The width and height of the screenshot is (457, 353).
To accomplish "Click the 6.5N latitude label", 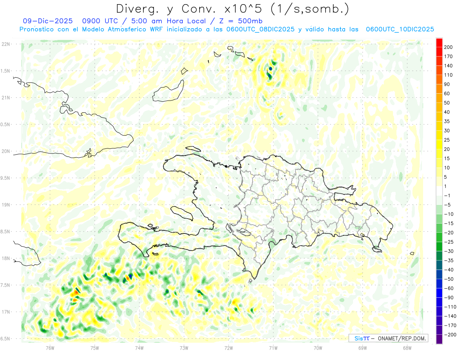I will point(6,339).
